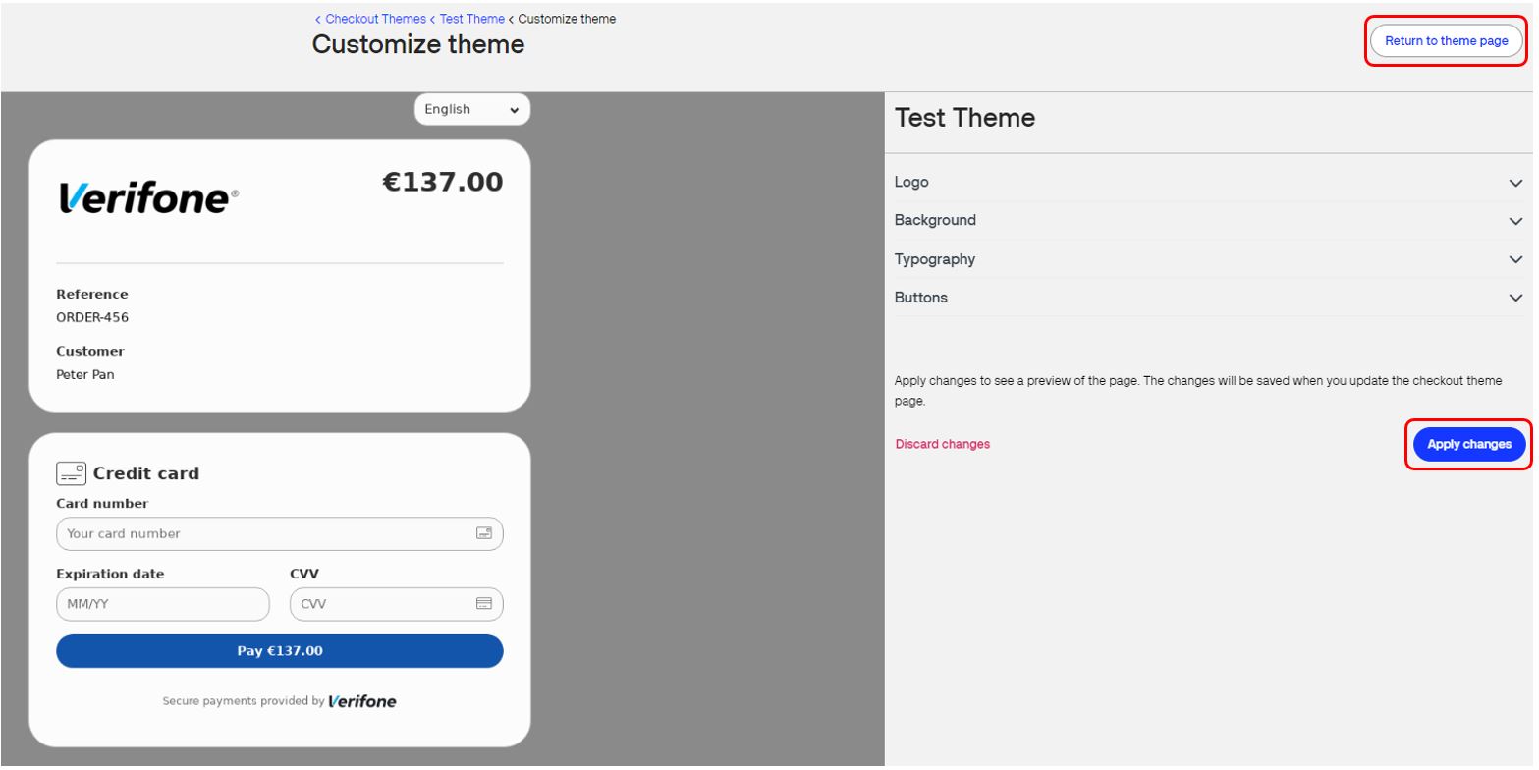Click the Return to theme page button
Screen dimensions: 1539x770
1446,40
